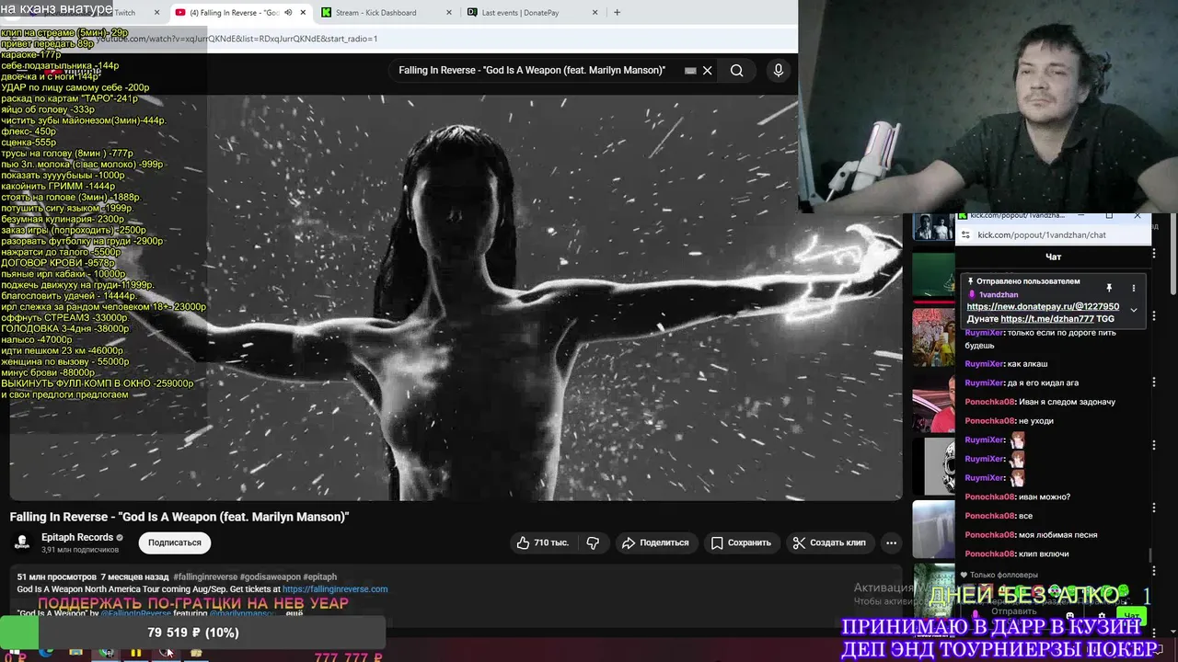Unpin the pinned chat message
This screenshot has height=662, width=1178.
click(x=1109, y=289)
